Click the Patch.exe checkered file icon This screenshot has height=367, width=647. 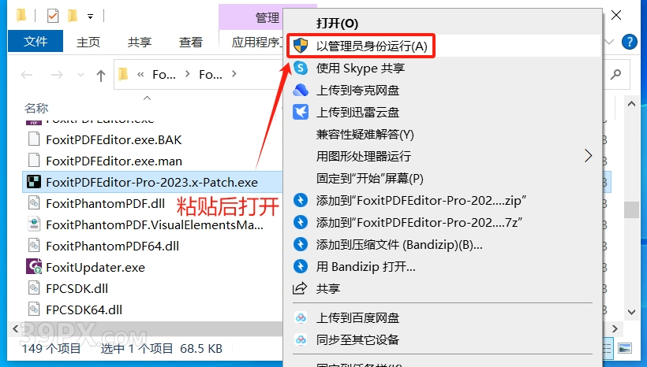(34, 182)
